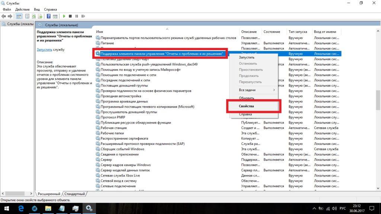Viewport: 381px width, 214px height.
Task: Click the Pause service toolbar icon
Action: pyautogui.click(x=77, y=16)
